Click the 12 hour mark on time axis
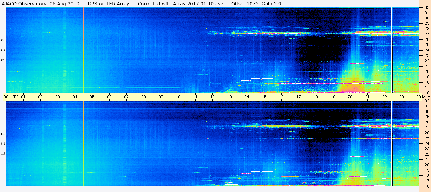Viewport: 431px width, 192px height. click(x=212, y=97)
